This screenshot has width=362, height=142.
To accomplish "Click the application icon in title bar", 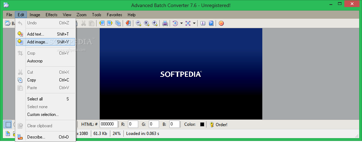I will tap(6, 5).
